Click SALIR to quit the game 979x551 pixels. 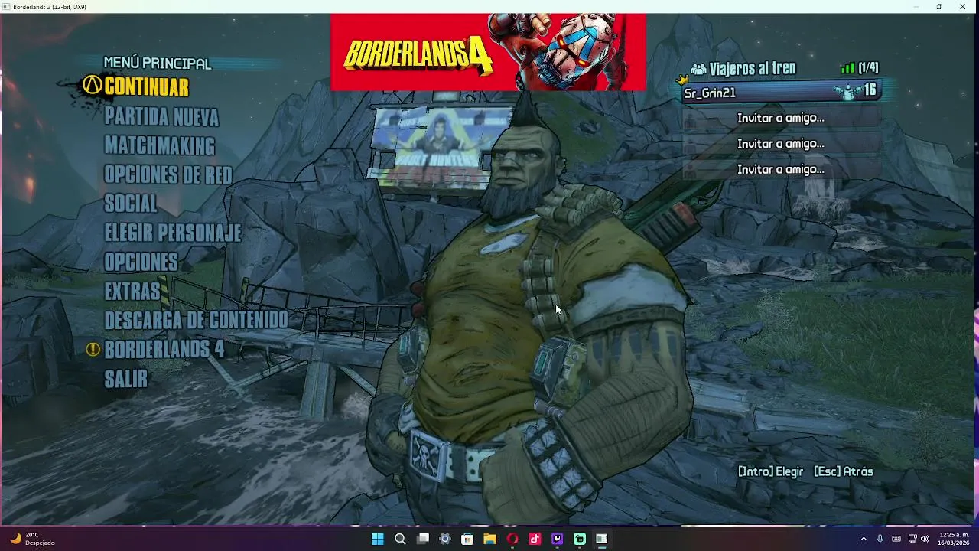click(x=125, y=379)
